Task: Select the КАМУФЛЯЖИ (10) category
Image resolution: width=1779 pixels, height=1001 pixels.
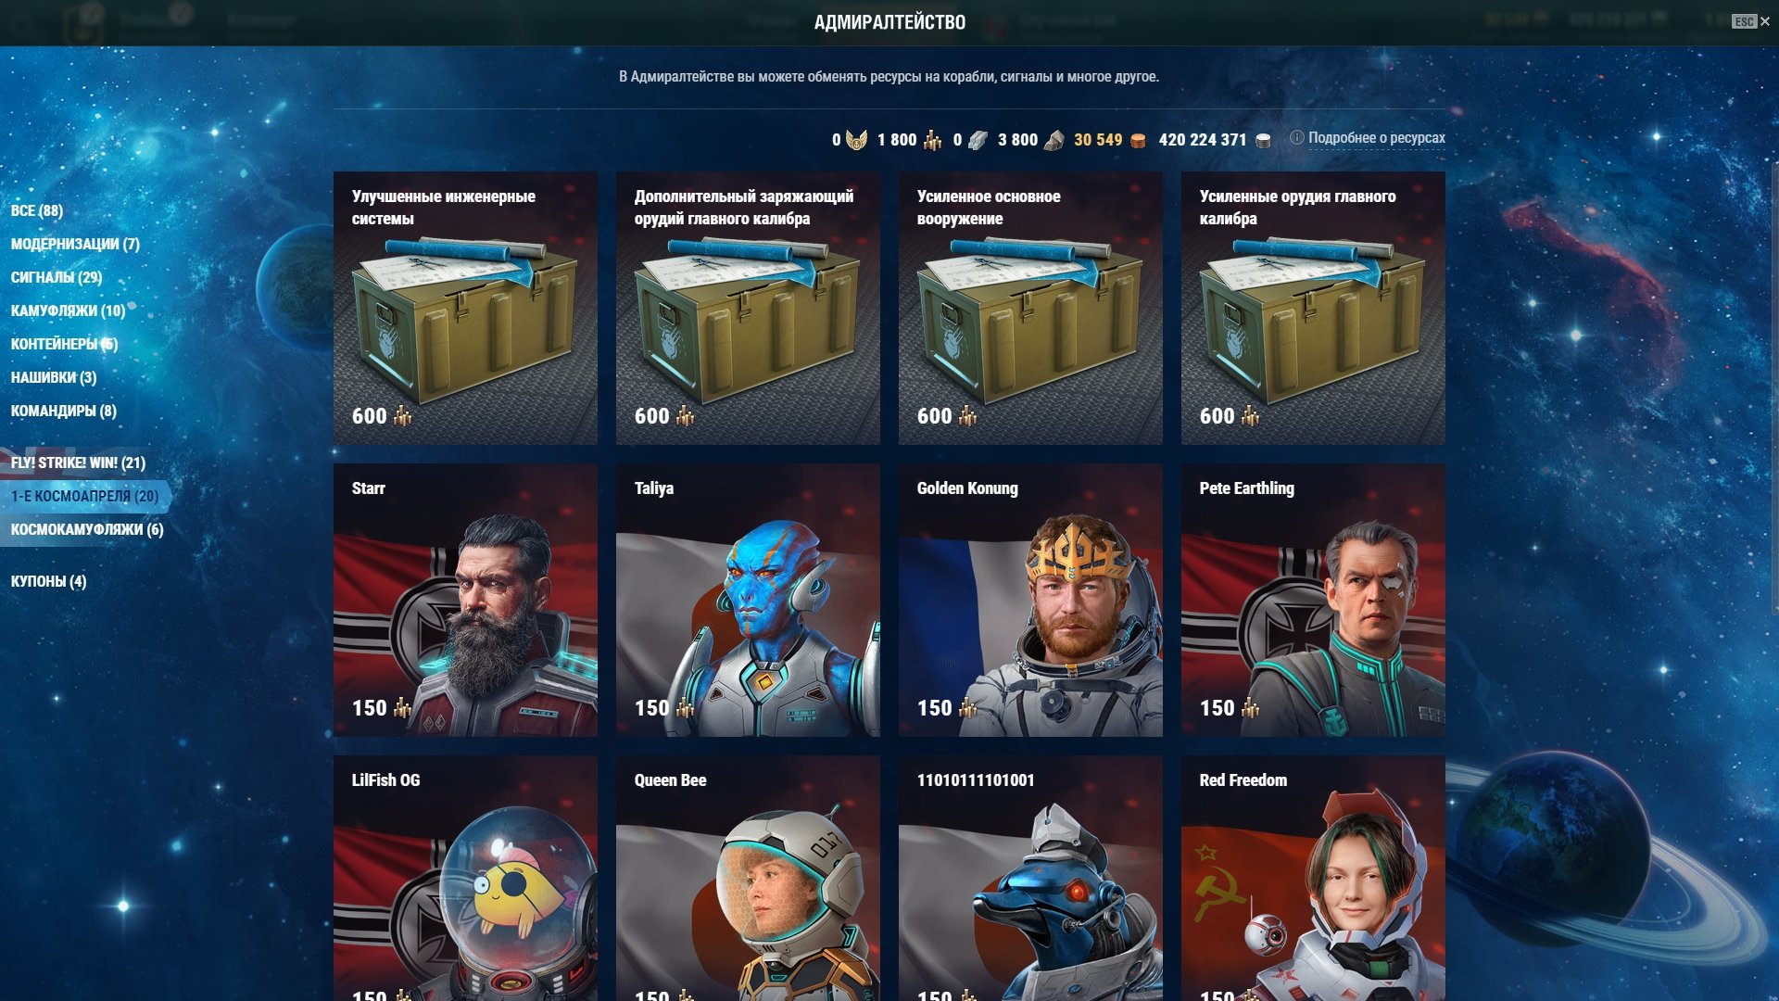Action: click(x=68, y=310)
